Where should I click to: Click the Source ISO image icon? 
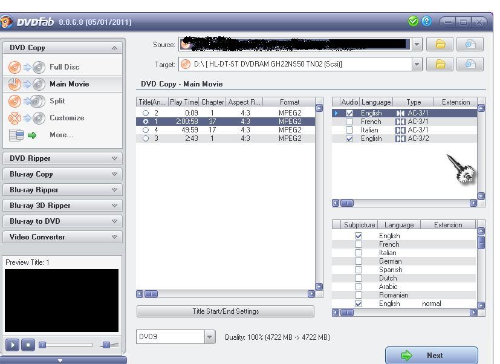tap(470, 44)
